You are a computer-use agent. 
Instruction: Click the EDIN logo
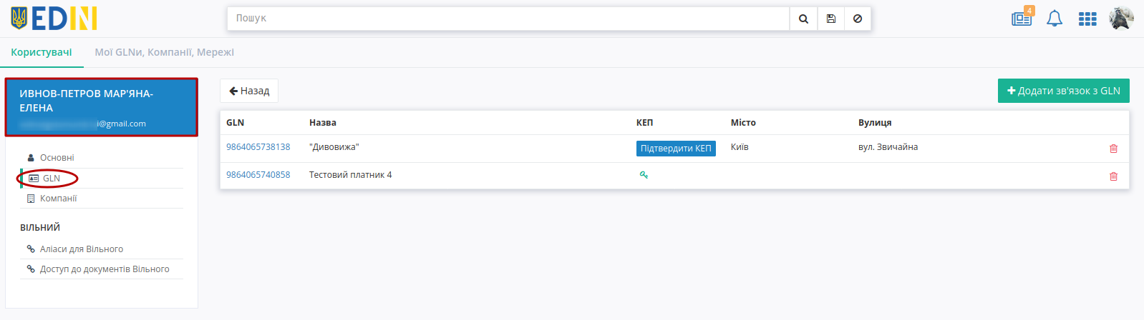[54, 19]
